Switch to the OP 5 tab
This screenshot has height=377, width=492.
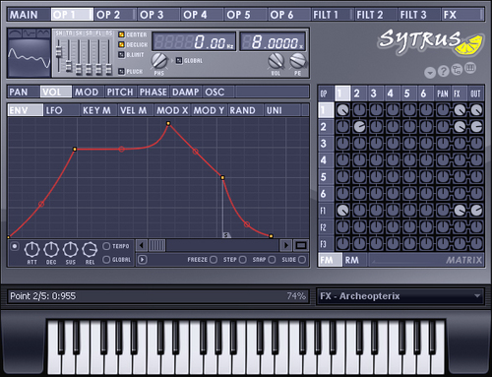[245, 15]
